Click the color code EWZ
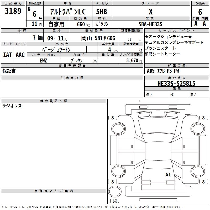This screenshot has height=210, width=210. (x=43, y=60)
